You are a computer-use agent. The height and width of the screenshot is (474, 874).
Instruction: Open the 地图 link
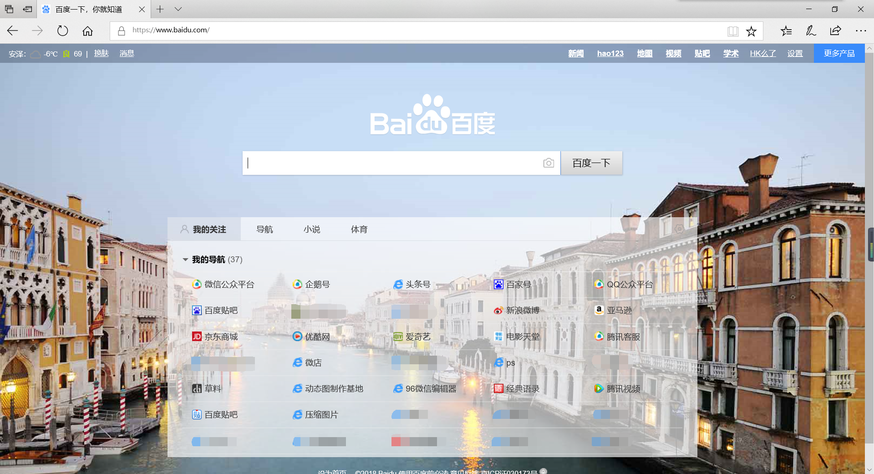[x=645, y=53]
